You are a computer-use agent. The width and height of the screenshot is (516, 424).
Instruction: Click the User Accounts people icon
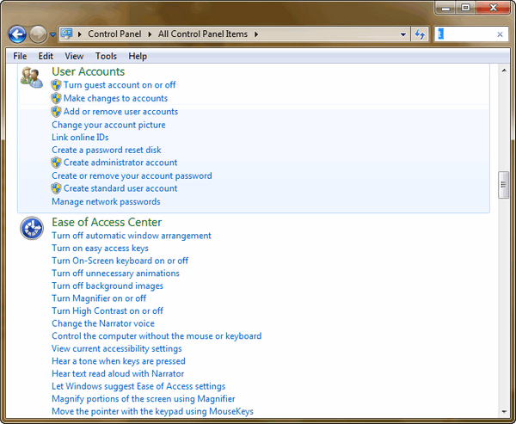point(32,77)
